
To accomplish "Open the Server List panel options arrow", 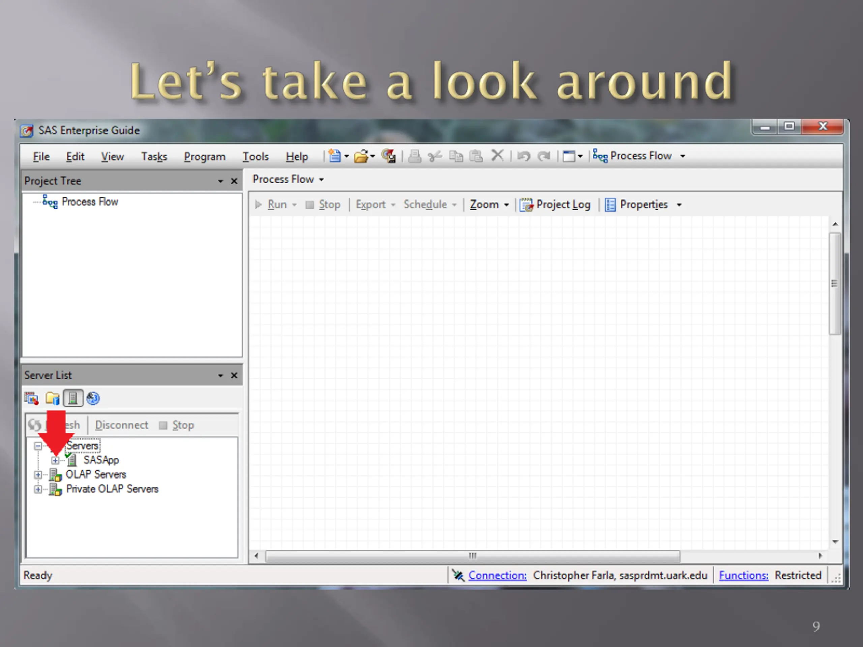I will 220,375.
